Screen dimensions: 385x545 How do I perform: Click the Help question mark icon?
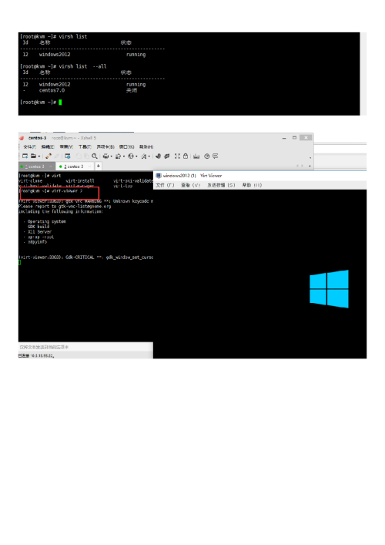pos(207,156)
